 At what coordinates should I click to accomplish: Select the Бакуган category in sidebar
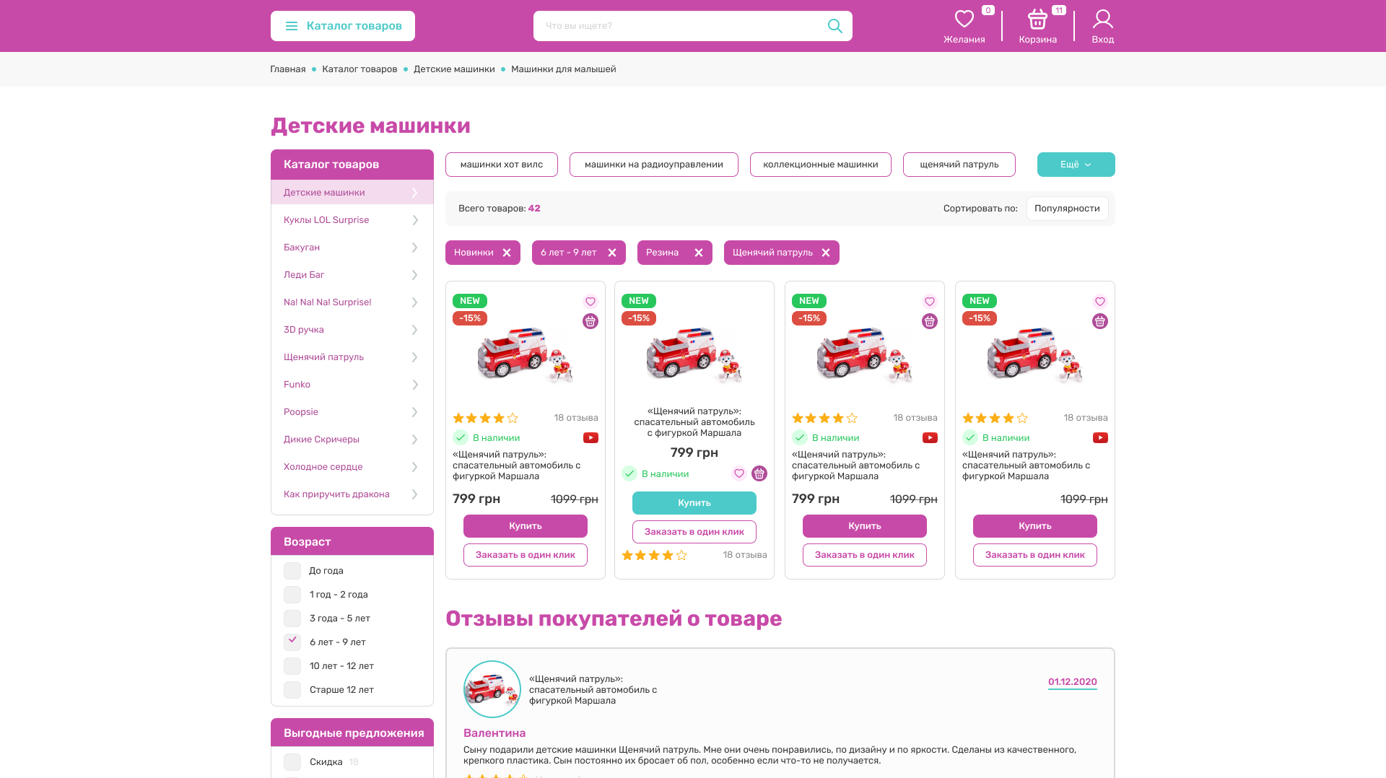click(x=302, y=248)
